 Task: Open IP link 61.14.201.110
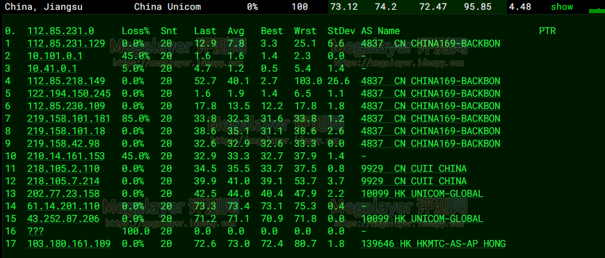point(63,206)
